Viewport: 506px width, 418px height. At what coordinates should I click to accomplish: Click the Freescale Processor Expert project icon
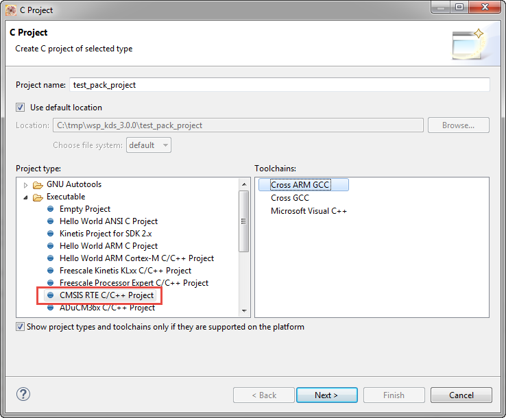point(50,283)
